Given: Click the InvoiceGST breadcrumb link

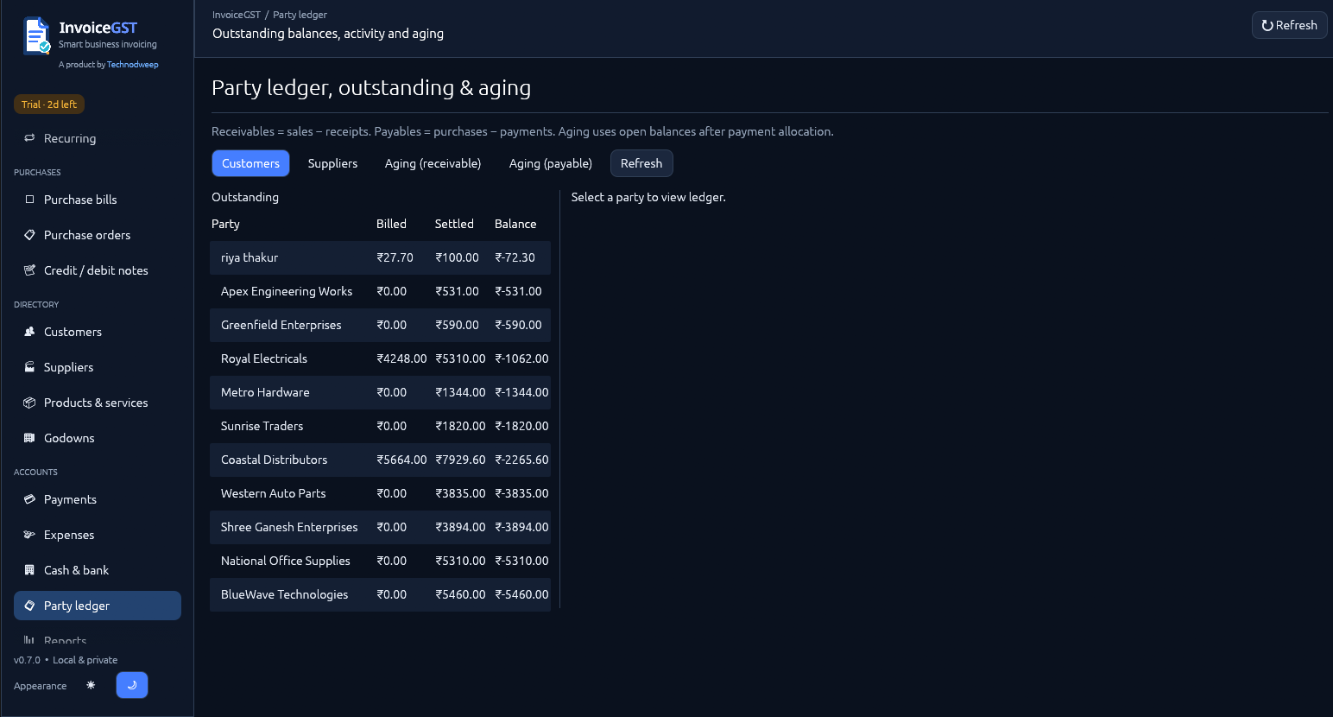Looking at the screenshot, I should click(x=237, y=15).
